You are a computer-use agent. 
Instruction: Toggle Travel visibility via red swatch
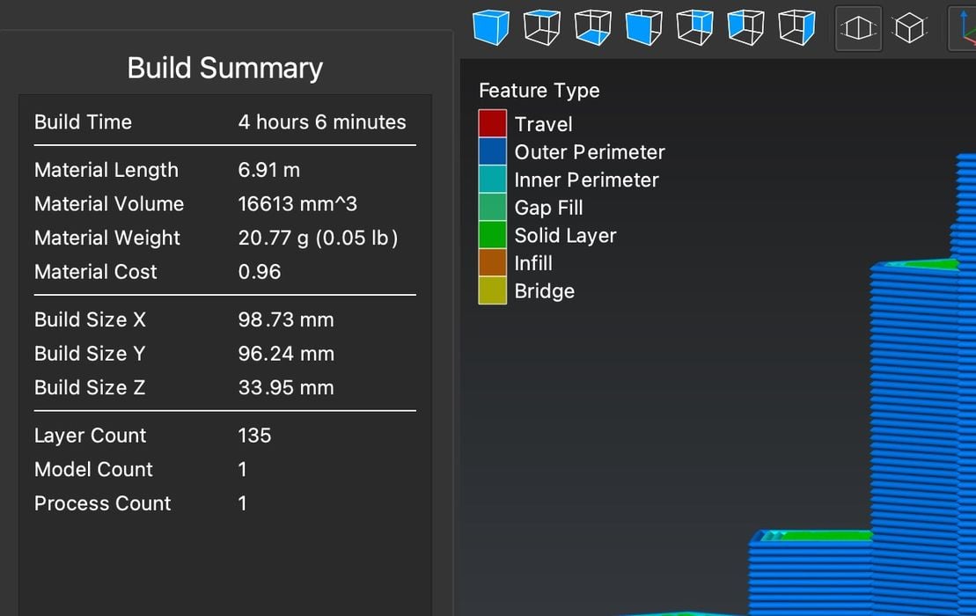pos(491,123)
